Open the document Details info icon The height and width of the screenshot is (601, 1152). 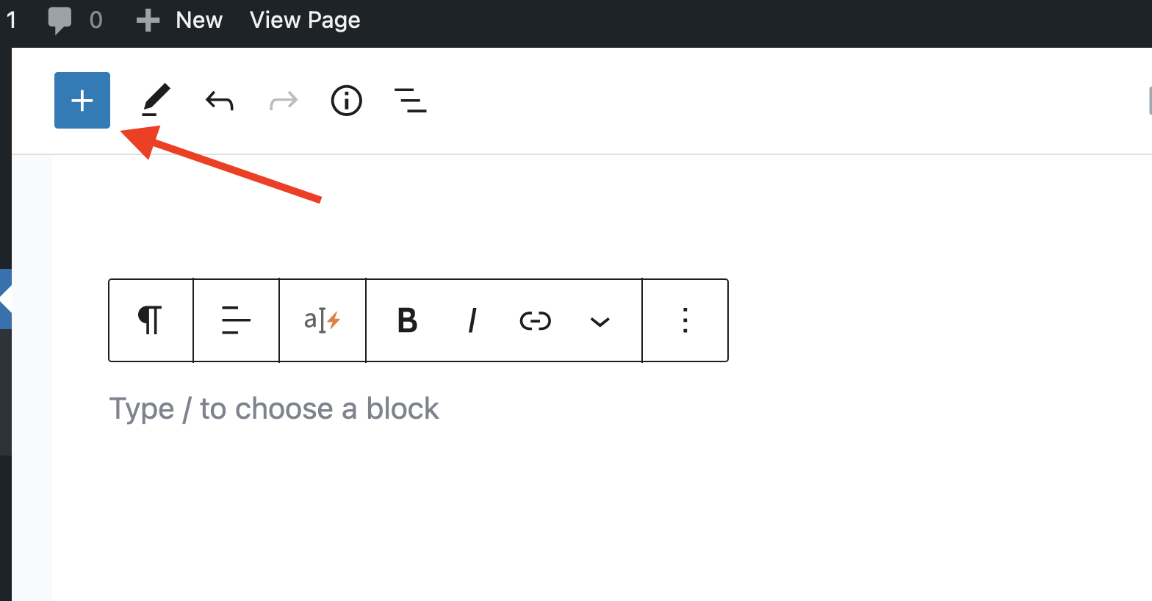(x=347, y=101)
